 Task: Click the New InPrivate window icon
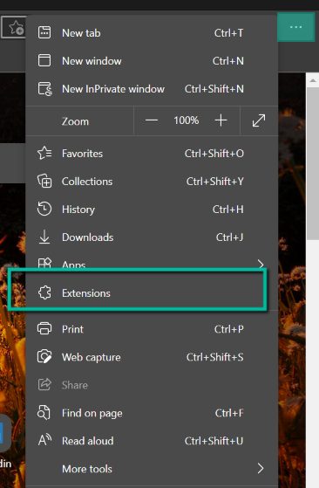point(45,89)
